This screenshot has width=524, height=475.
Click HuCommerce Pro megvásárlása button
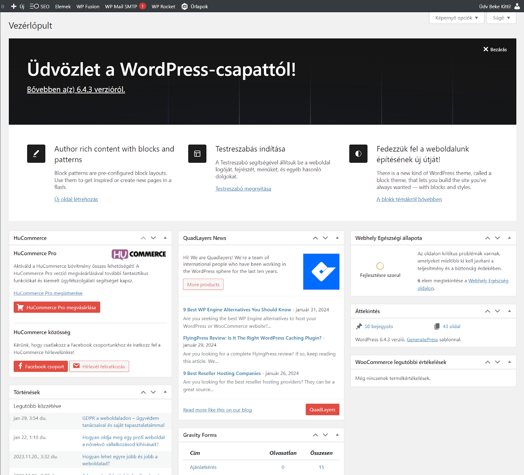coord(57,307)
